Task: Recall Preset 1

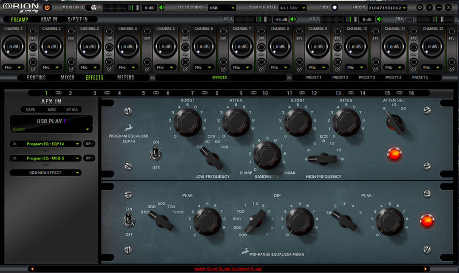Action: point(313,77)
